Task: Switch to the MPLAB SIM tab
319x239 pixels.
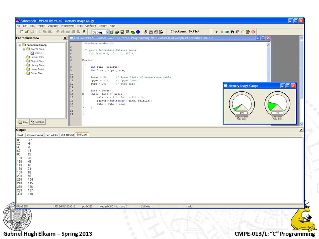Action: pos(67,135)
